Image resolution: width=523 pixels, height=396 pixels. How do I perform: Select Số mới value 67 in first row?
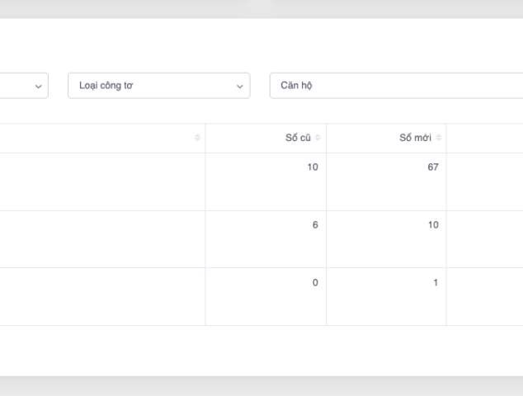(432, 167)
